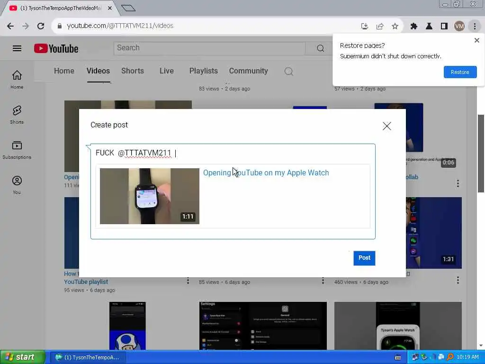Bookmark this page with the star icon
This screenshot has width=485, height=364.
[x=395, y=27]
